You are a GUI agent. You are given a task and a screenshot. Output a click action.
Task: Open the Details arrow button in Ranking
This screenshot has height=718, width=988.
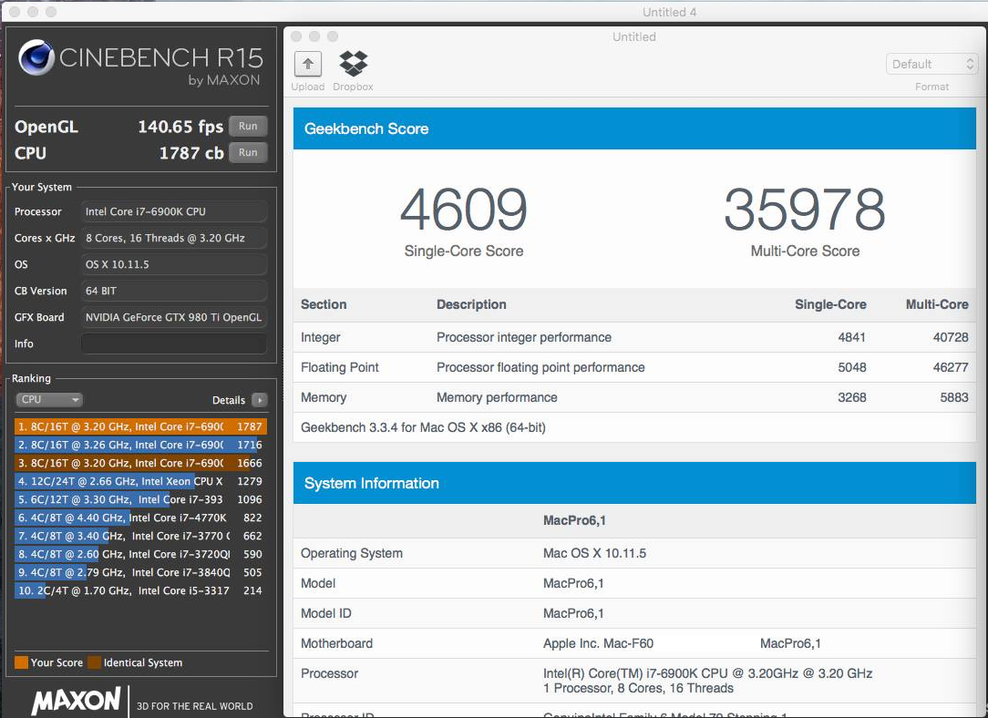click(259, 400)
